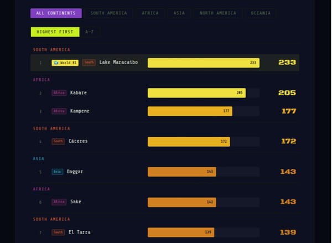
Task: Switch sorting to A-Z
Action: click(90, 32)
